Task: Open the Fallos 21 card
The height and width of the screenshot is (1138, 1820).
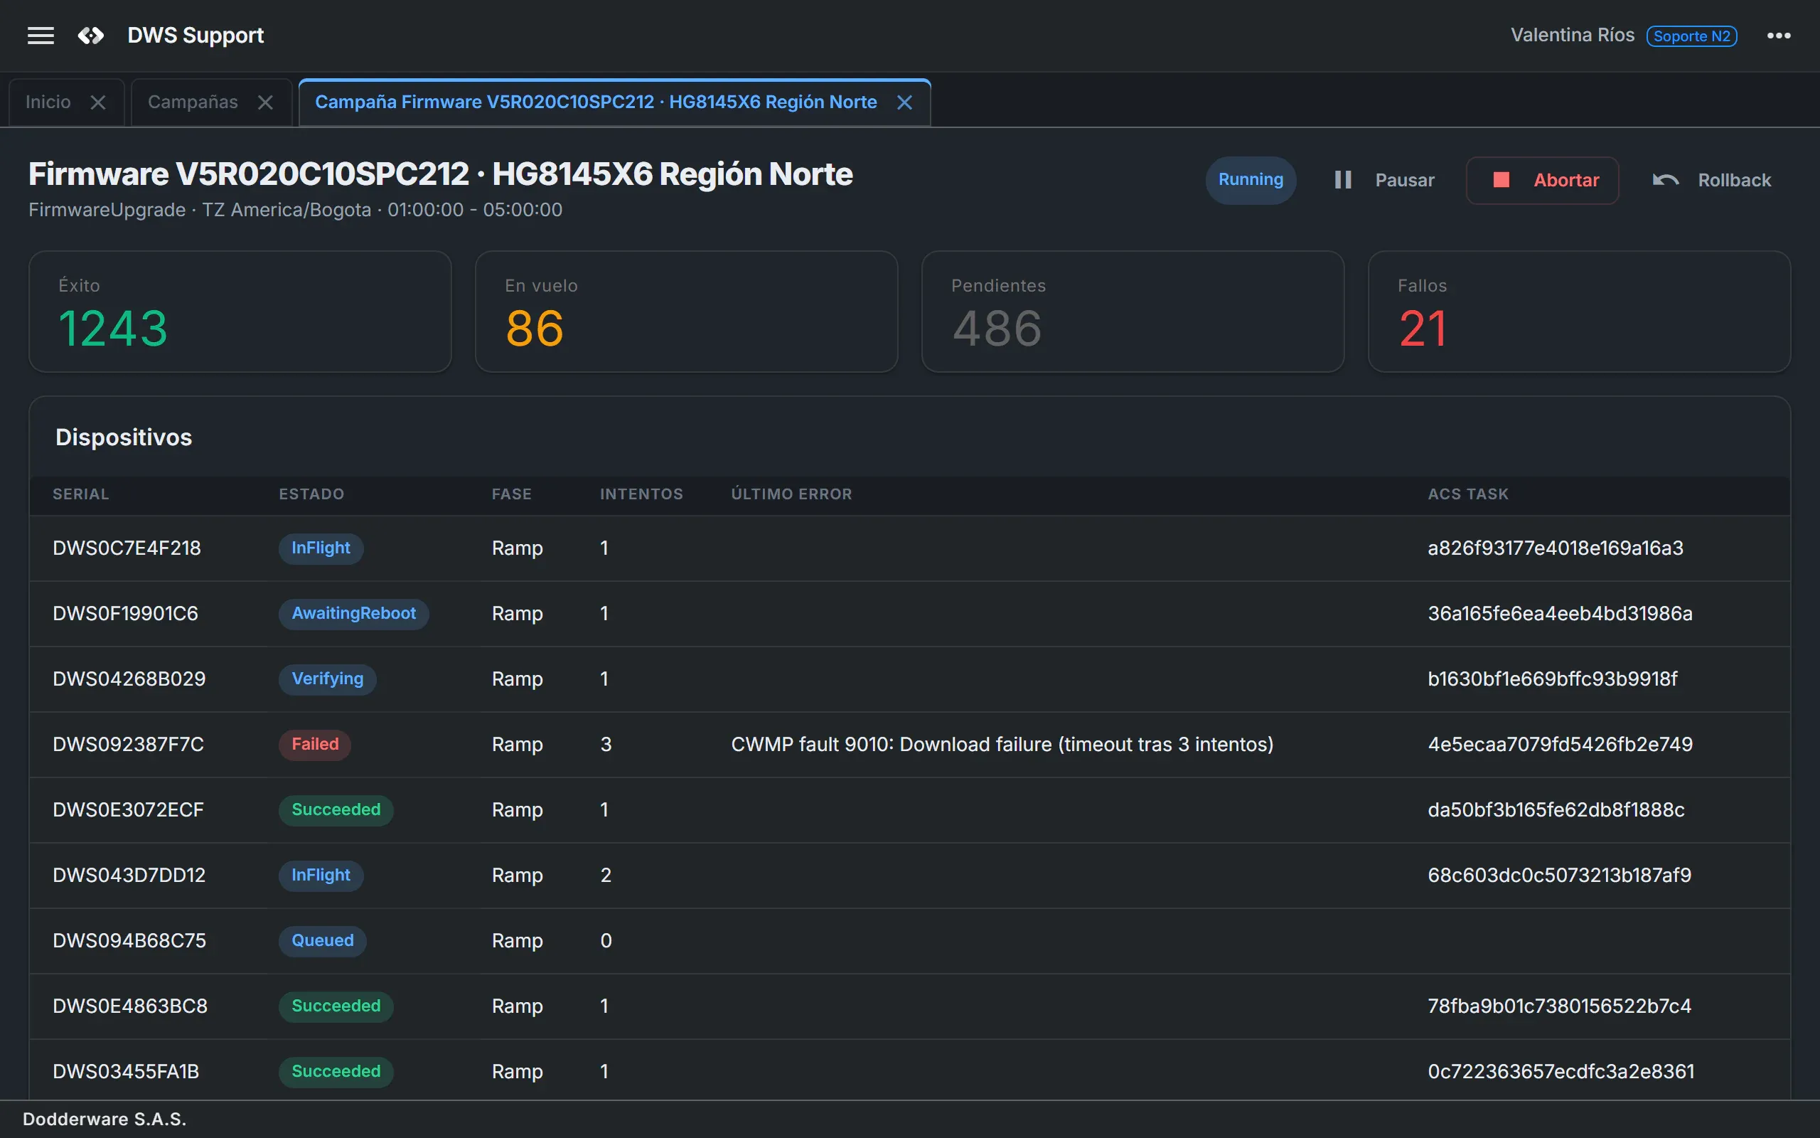Action: click(x=1579, y=312)
